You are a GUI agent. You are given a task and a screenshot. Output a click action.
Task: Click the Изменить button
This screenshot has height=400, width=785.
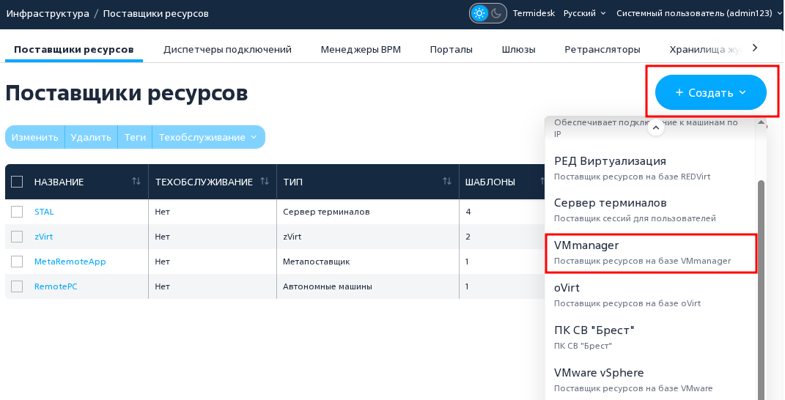pos(35,137)
